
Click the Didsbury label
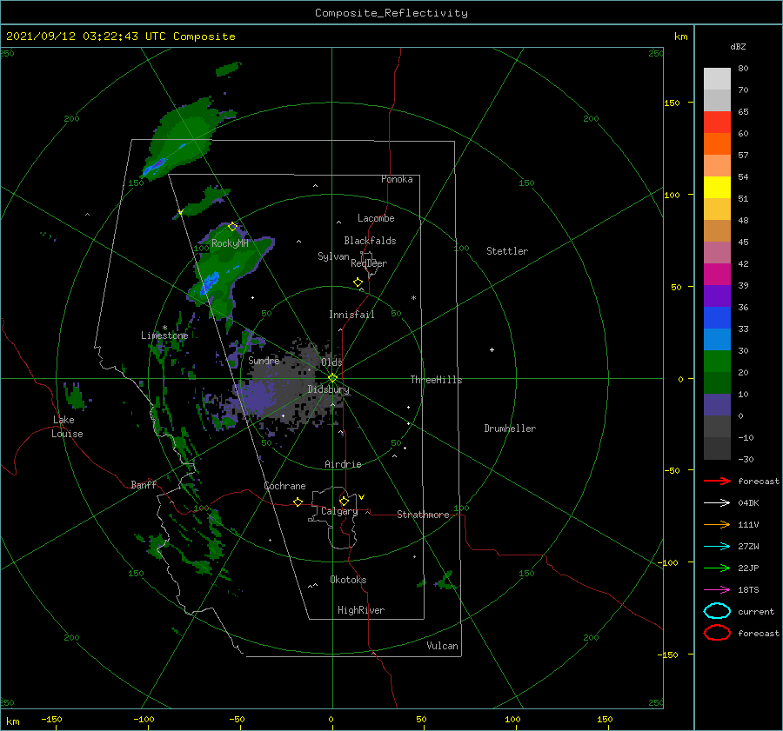pyautogui.click(x=328, y=389)
